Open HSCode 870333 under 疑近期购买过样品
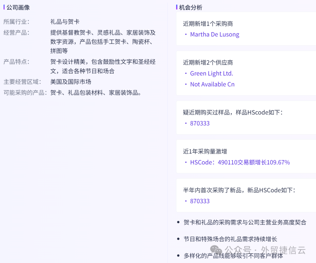 click(200, 123)
